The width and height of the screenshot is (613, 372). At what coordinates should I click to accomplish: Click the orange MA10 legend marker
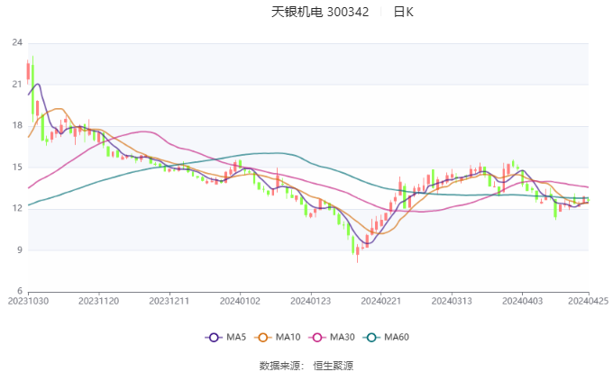pos(264,337)
